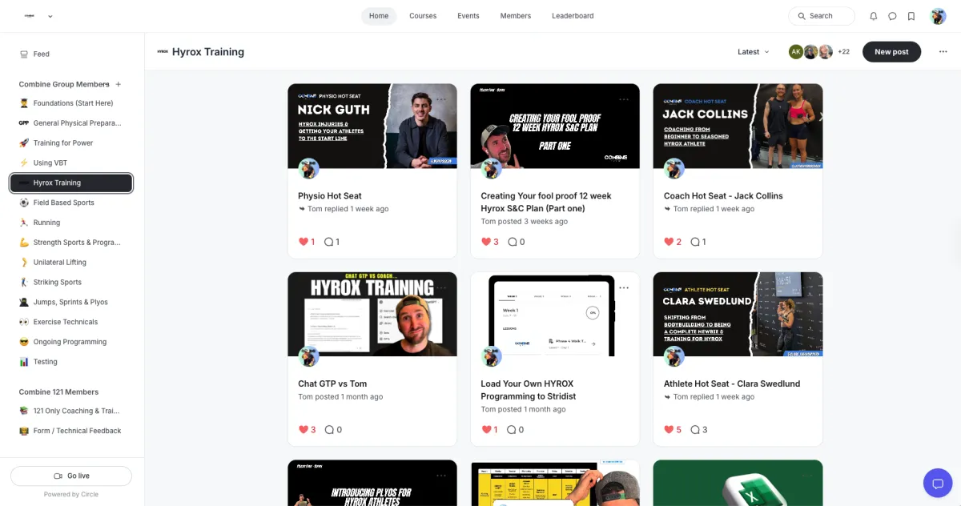Click Creating Your fool proof 12 week title
Image resolution: width=961 pixels, height=506 pixels.
546,203
